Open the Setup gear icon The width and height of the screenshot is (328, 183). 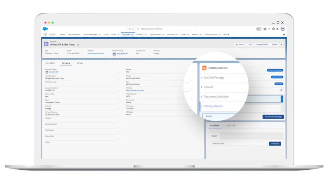pyautogui.click(x=273, y=29)
